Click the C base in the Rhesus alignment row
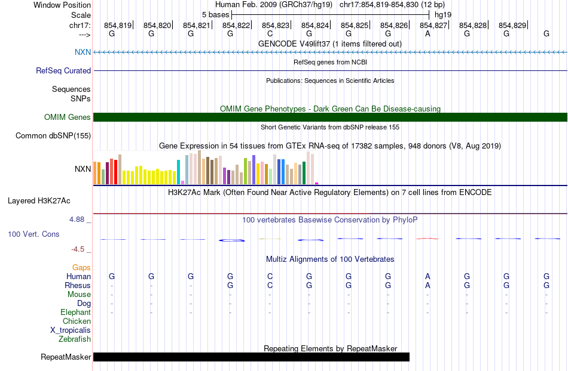 [x=270, y=285]
